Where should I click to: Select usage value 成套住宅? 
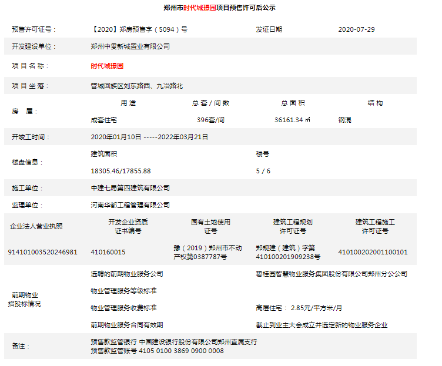point(103,120)
